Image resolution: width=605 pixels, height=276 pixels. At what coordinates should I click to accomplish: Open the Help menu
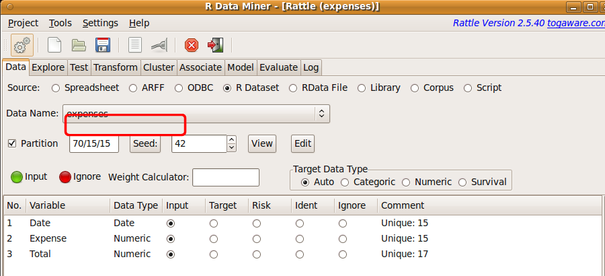[x=139, y=23]
